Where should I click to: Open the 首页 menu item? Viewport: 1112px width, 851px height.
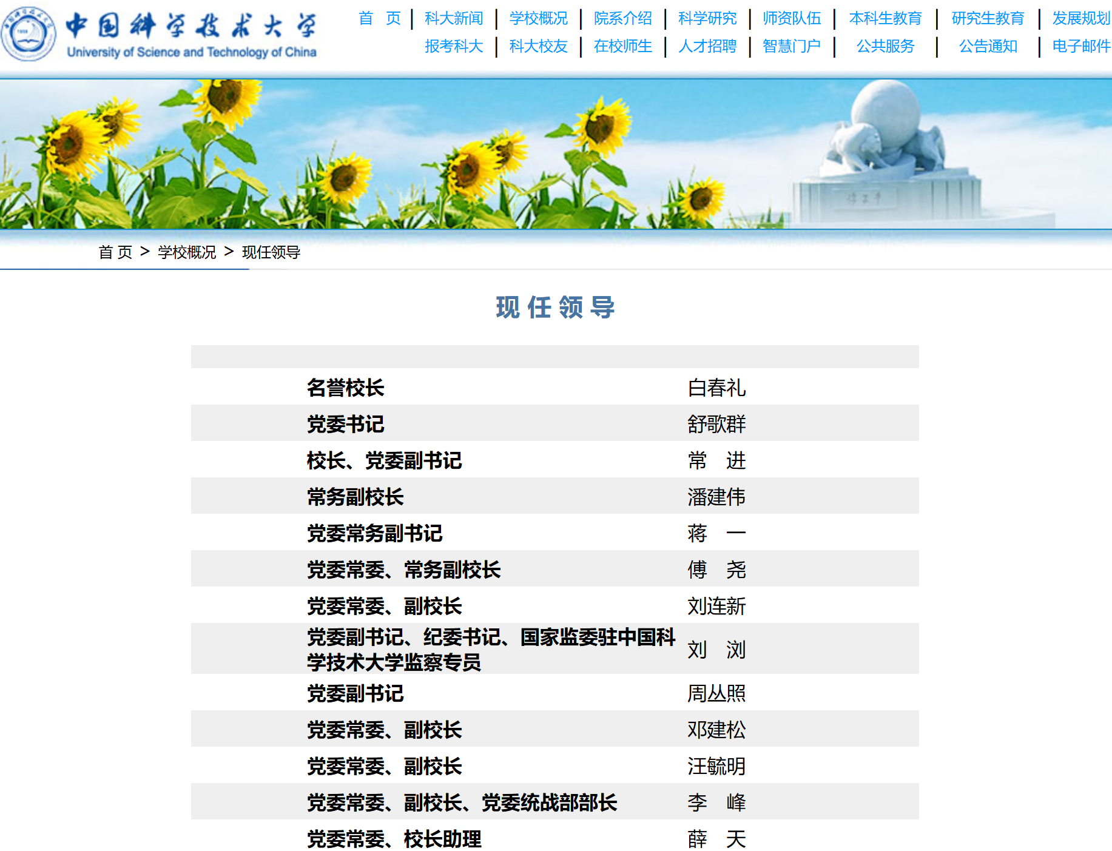(x=380, y=18)
